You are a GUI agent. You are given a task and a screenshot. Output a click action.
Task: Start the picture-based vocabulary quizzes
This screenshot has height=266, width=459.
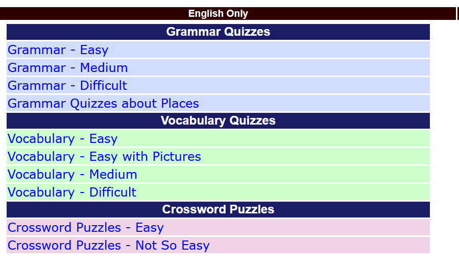tap(104, 157)
